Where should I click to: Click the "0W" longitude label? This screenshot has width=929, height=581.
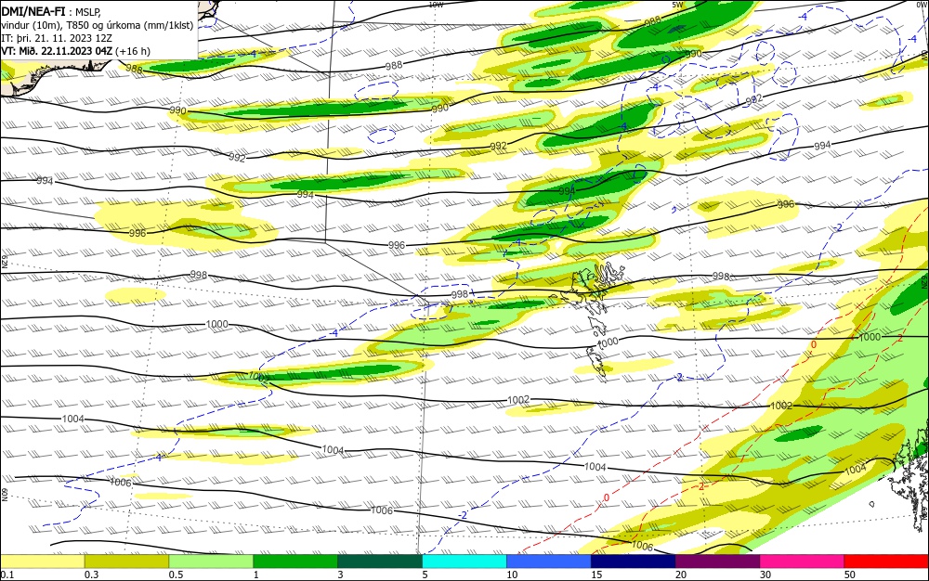click(922, 5)
